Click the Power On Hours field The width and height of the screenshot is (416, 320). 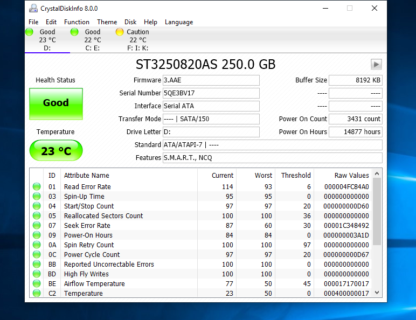click(356, 132)
